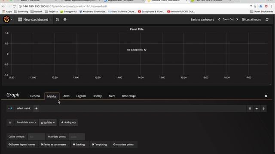
Task: Click the Panel Title heading
Action: [x=137, y=30]
